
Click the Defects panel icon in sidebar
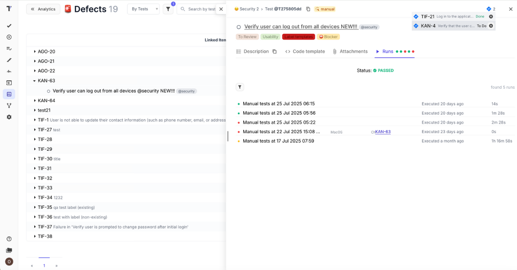tap(9, 94)
